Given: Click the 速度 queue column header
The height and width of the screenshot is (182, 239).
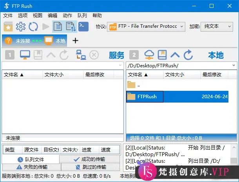Looking at the screenshot, I should [109, 150].
